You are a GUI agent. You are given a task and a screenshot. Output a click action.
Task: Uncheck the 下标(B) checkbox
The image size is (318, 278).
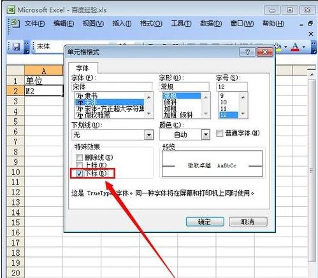click(x=79, y=173)
